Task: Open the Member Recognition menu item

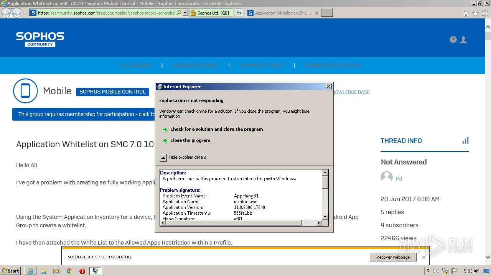Action: pos(333,66)
